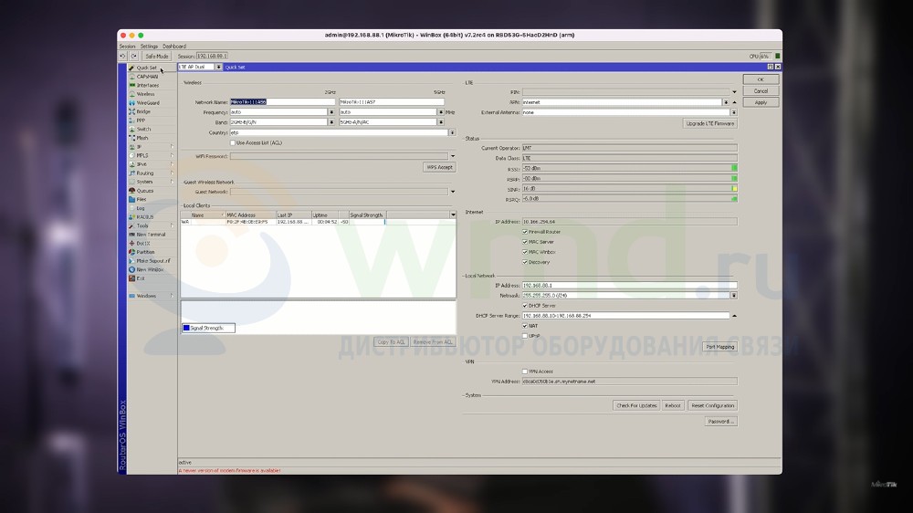
Task: Toggle the Discovery checkbox
Action: (525, 262)
